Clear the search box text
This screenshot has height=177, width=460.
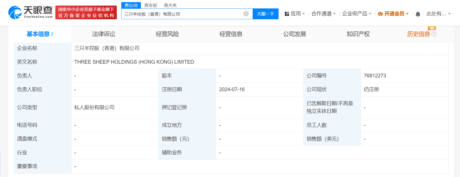pos(246,14)
